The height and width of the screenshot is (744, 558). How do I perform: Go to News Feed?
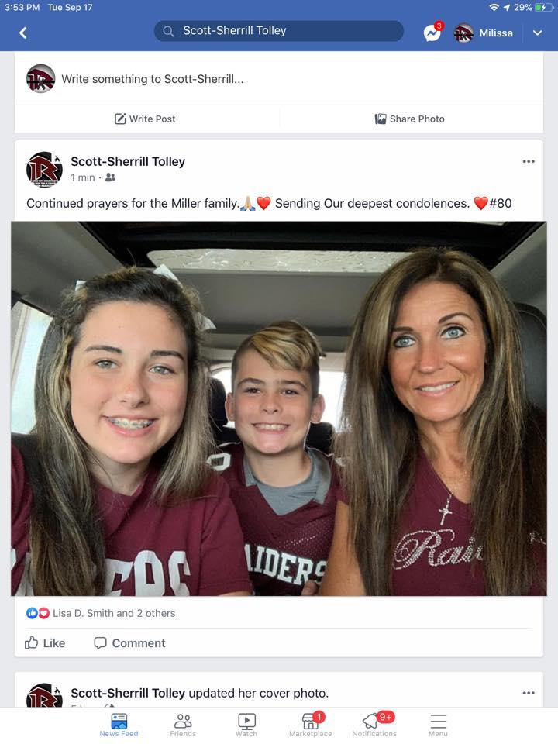[119, 725]
